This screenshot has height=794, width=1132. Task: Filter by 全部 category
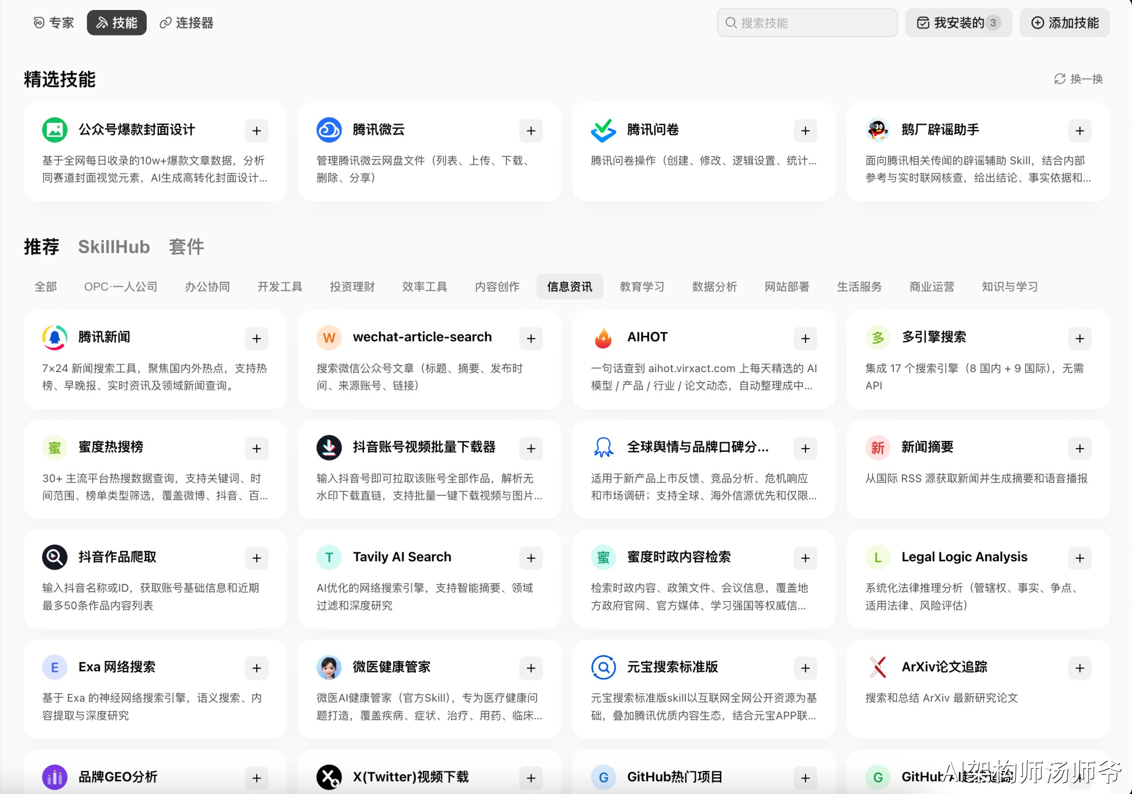[x=46, y=287]
